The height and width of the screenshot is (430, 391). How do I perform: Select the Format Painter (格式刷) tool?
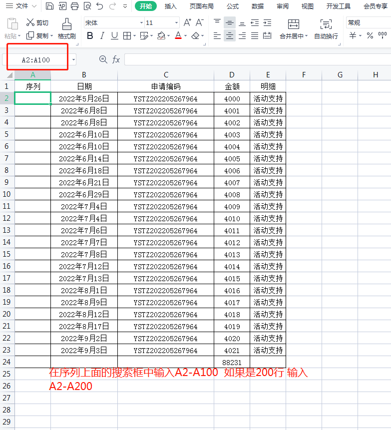[66, 29]
